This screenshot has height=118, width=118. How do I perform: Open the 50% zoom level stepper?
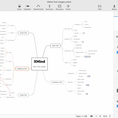(110, 116)
